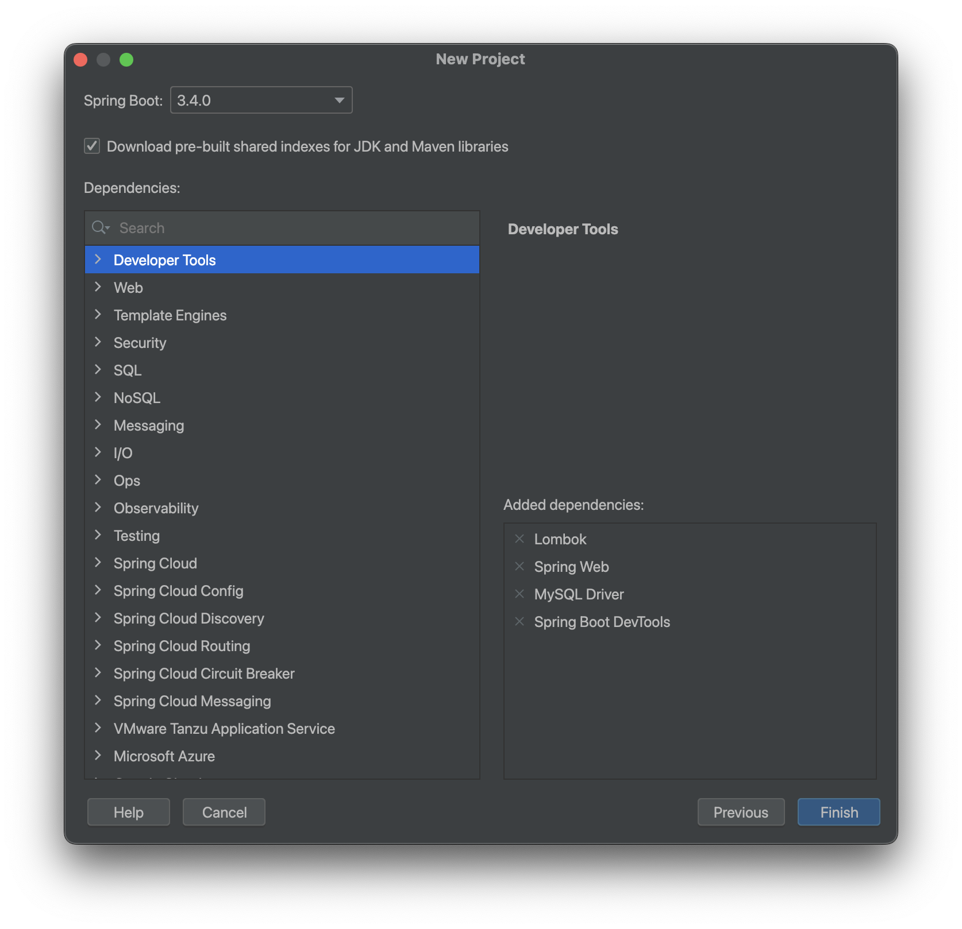Image resolution: width=962 pixels, height=929 pixels.
Task: Expand the Template Engines chevron
Action: [98, 315]
